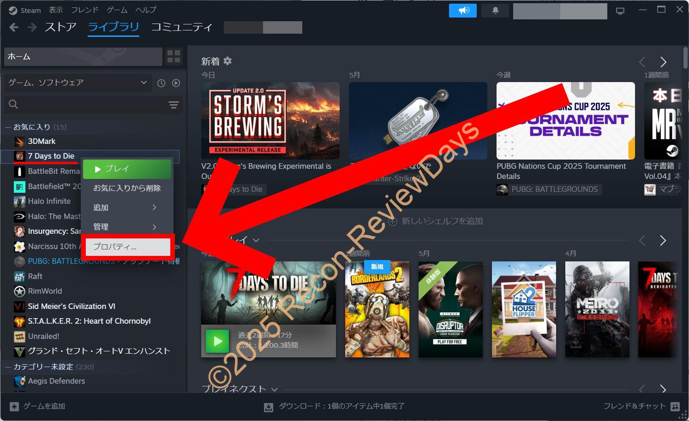Screen dimensions: 689x421
Task: Open advanced filter options icon
Action: [174, 105]
